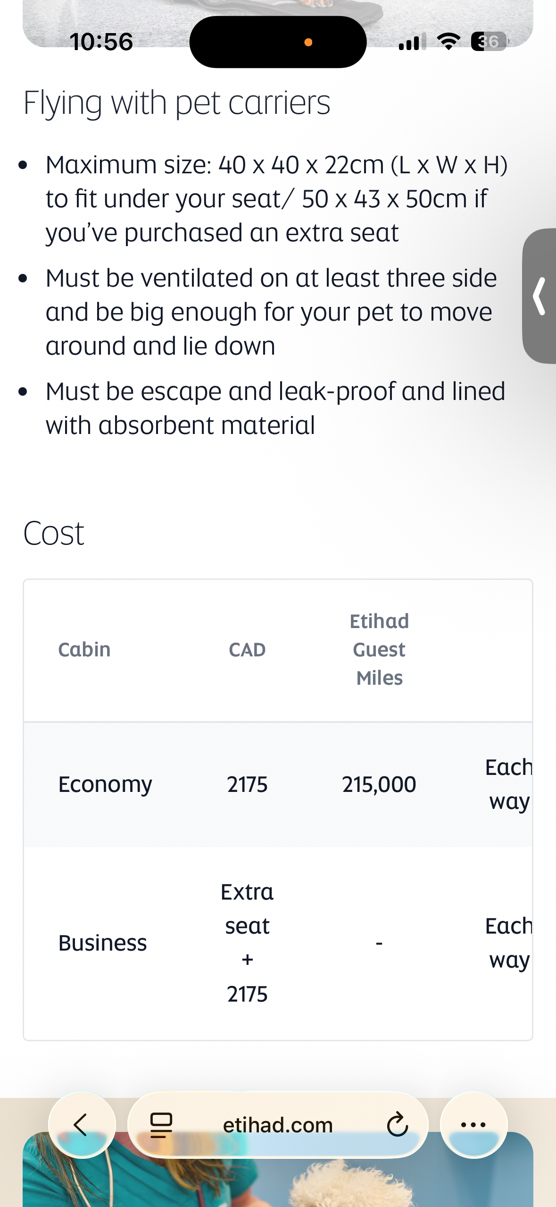Tap the Wi-Fi status icon

(x=448, y=42)
